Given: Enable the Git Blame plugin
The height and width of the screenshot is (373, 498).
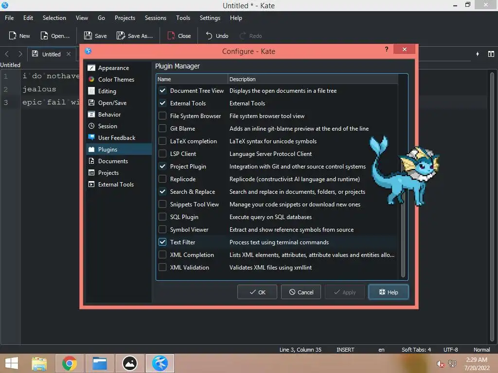Looking at the screenshot, I should [x=162, y=128].
